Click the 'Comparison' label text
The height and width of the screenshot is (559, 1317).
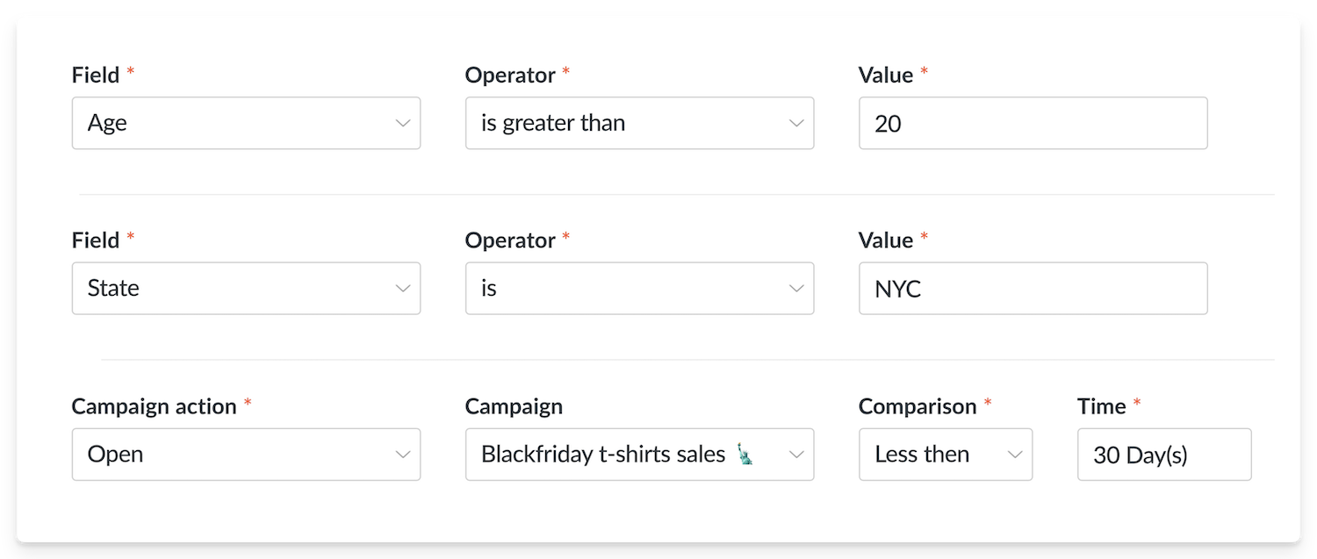click(x=917, y=406)
